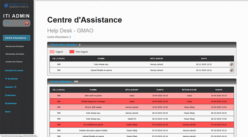Go to Gestion des Pannes
The width and height of the screenshot is (248, 137).
(14, 62)
